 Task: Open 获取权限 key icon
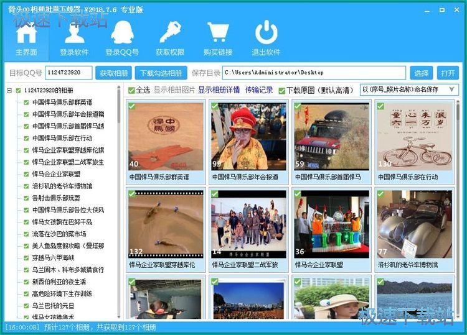[170, 39]
